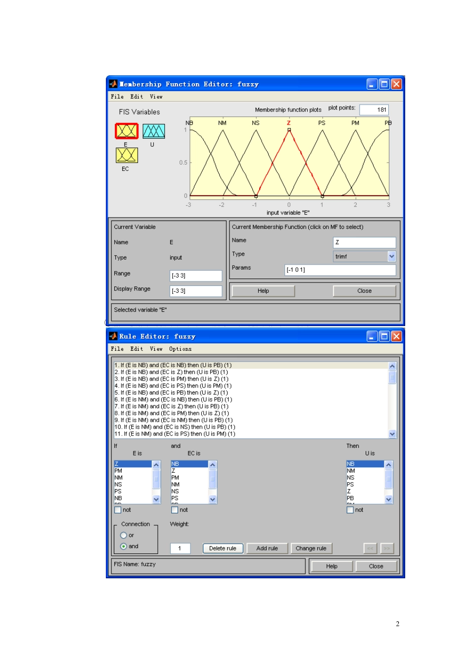Select the EC input variable icon

click(127, 156)
